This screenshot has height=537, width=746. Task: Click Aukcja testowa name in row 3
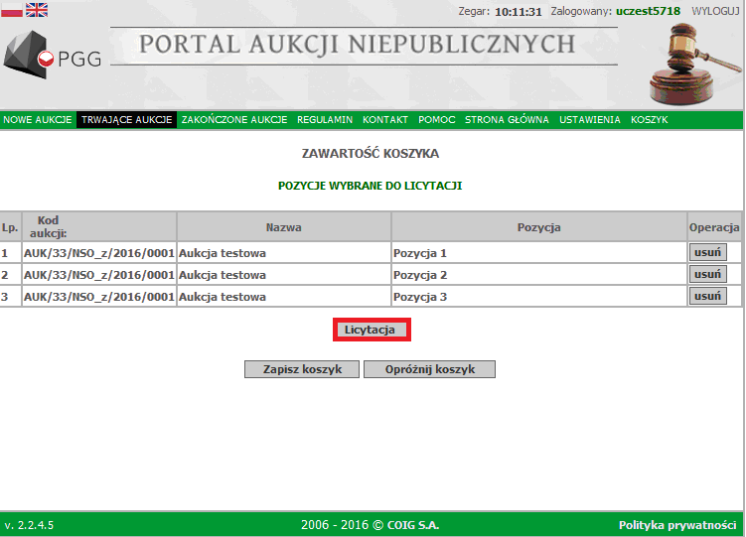tap(223, 297)
